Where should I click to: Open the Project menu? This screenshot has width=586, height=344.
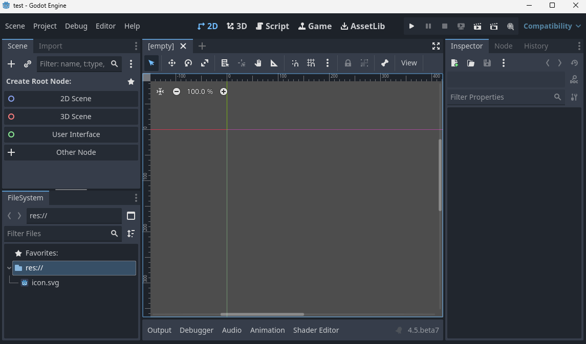point(45,26)
